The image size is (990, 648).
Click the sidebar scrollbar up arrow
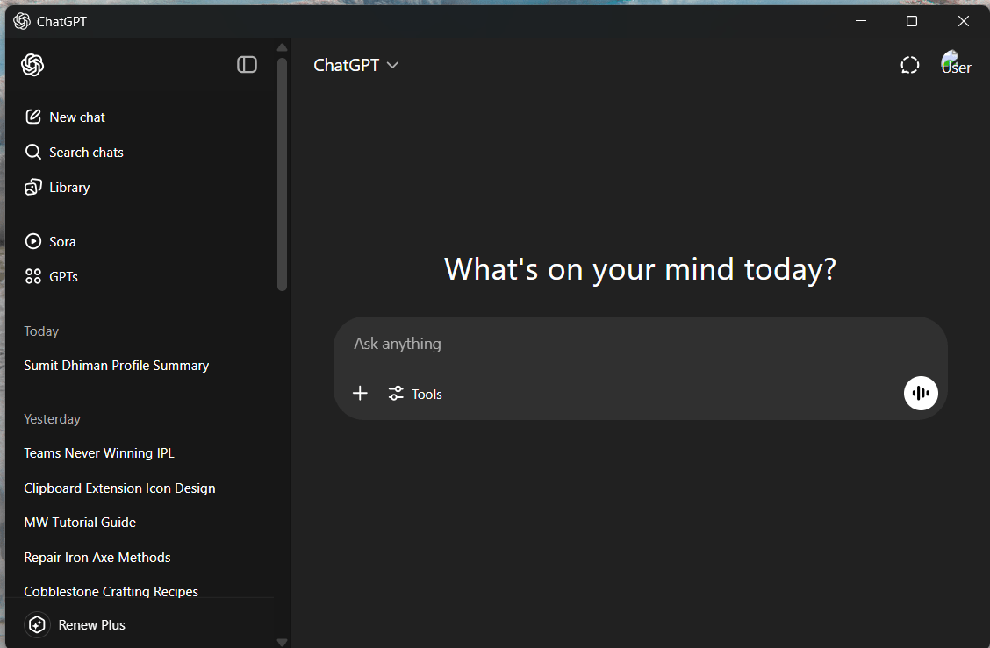point(283,47)
